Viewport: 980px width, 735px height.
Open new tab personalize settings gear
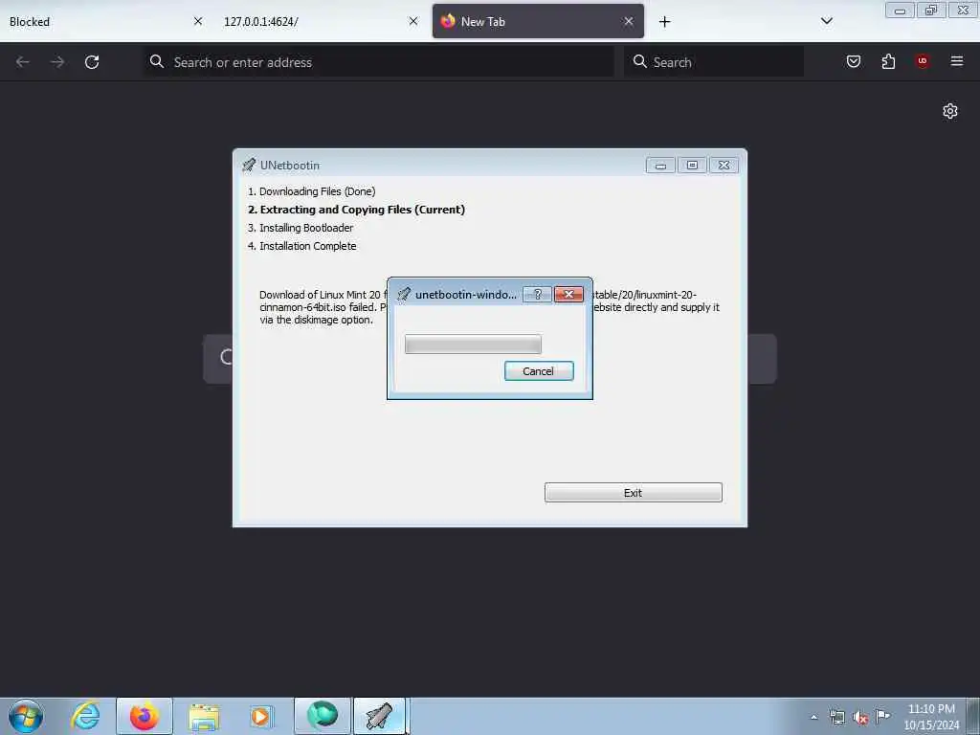950,111
